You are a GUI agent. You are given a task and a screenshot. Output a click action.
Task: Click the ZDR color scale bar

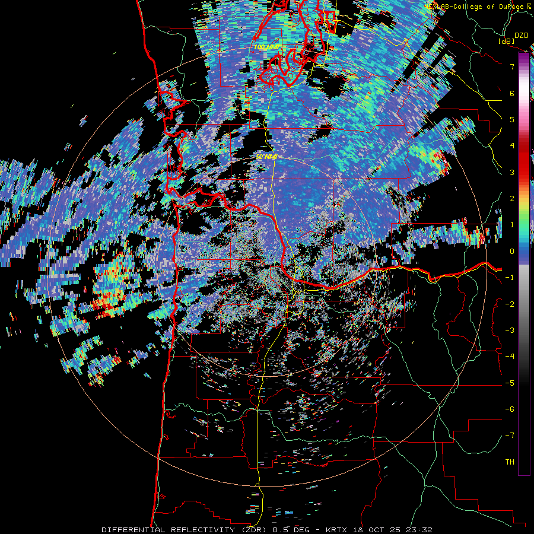click(524, 263)
